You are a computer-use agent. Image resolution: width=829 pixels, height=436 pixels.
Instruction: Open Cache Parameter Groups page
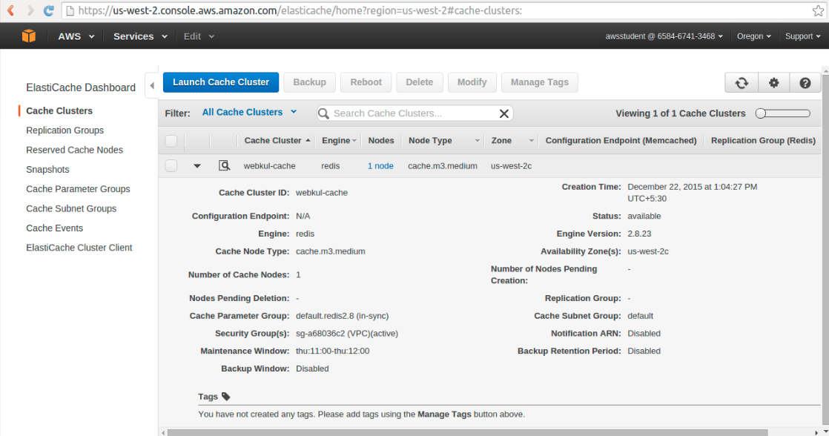78,188
